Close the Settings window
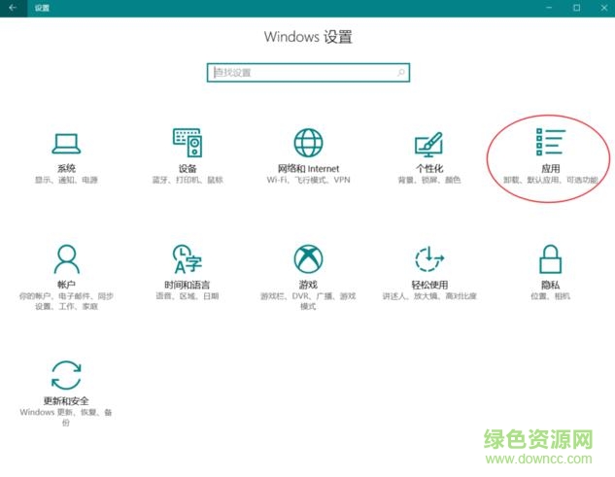This screenshot has width=615, height=477. (604, 8)
